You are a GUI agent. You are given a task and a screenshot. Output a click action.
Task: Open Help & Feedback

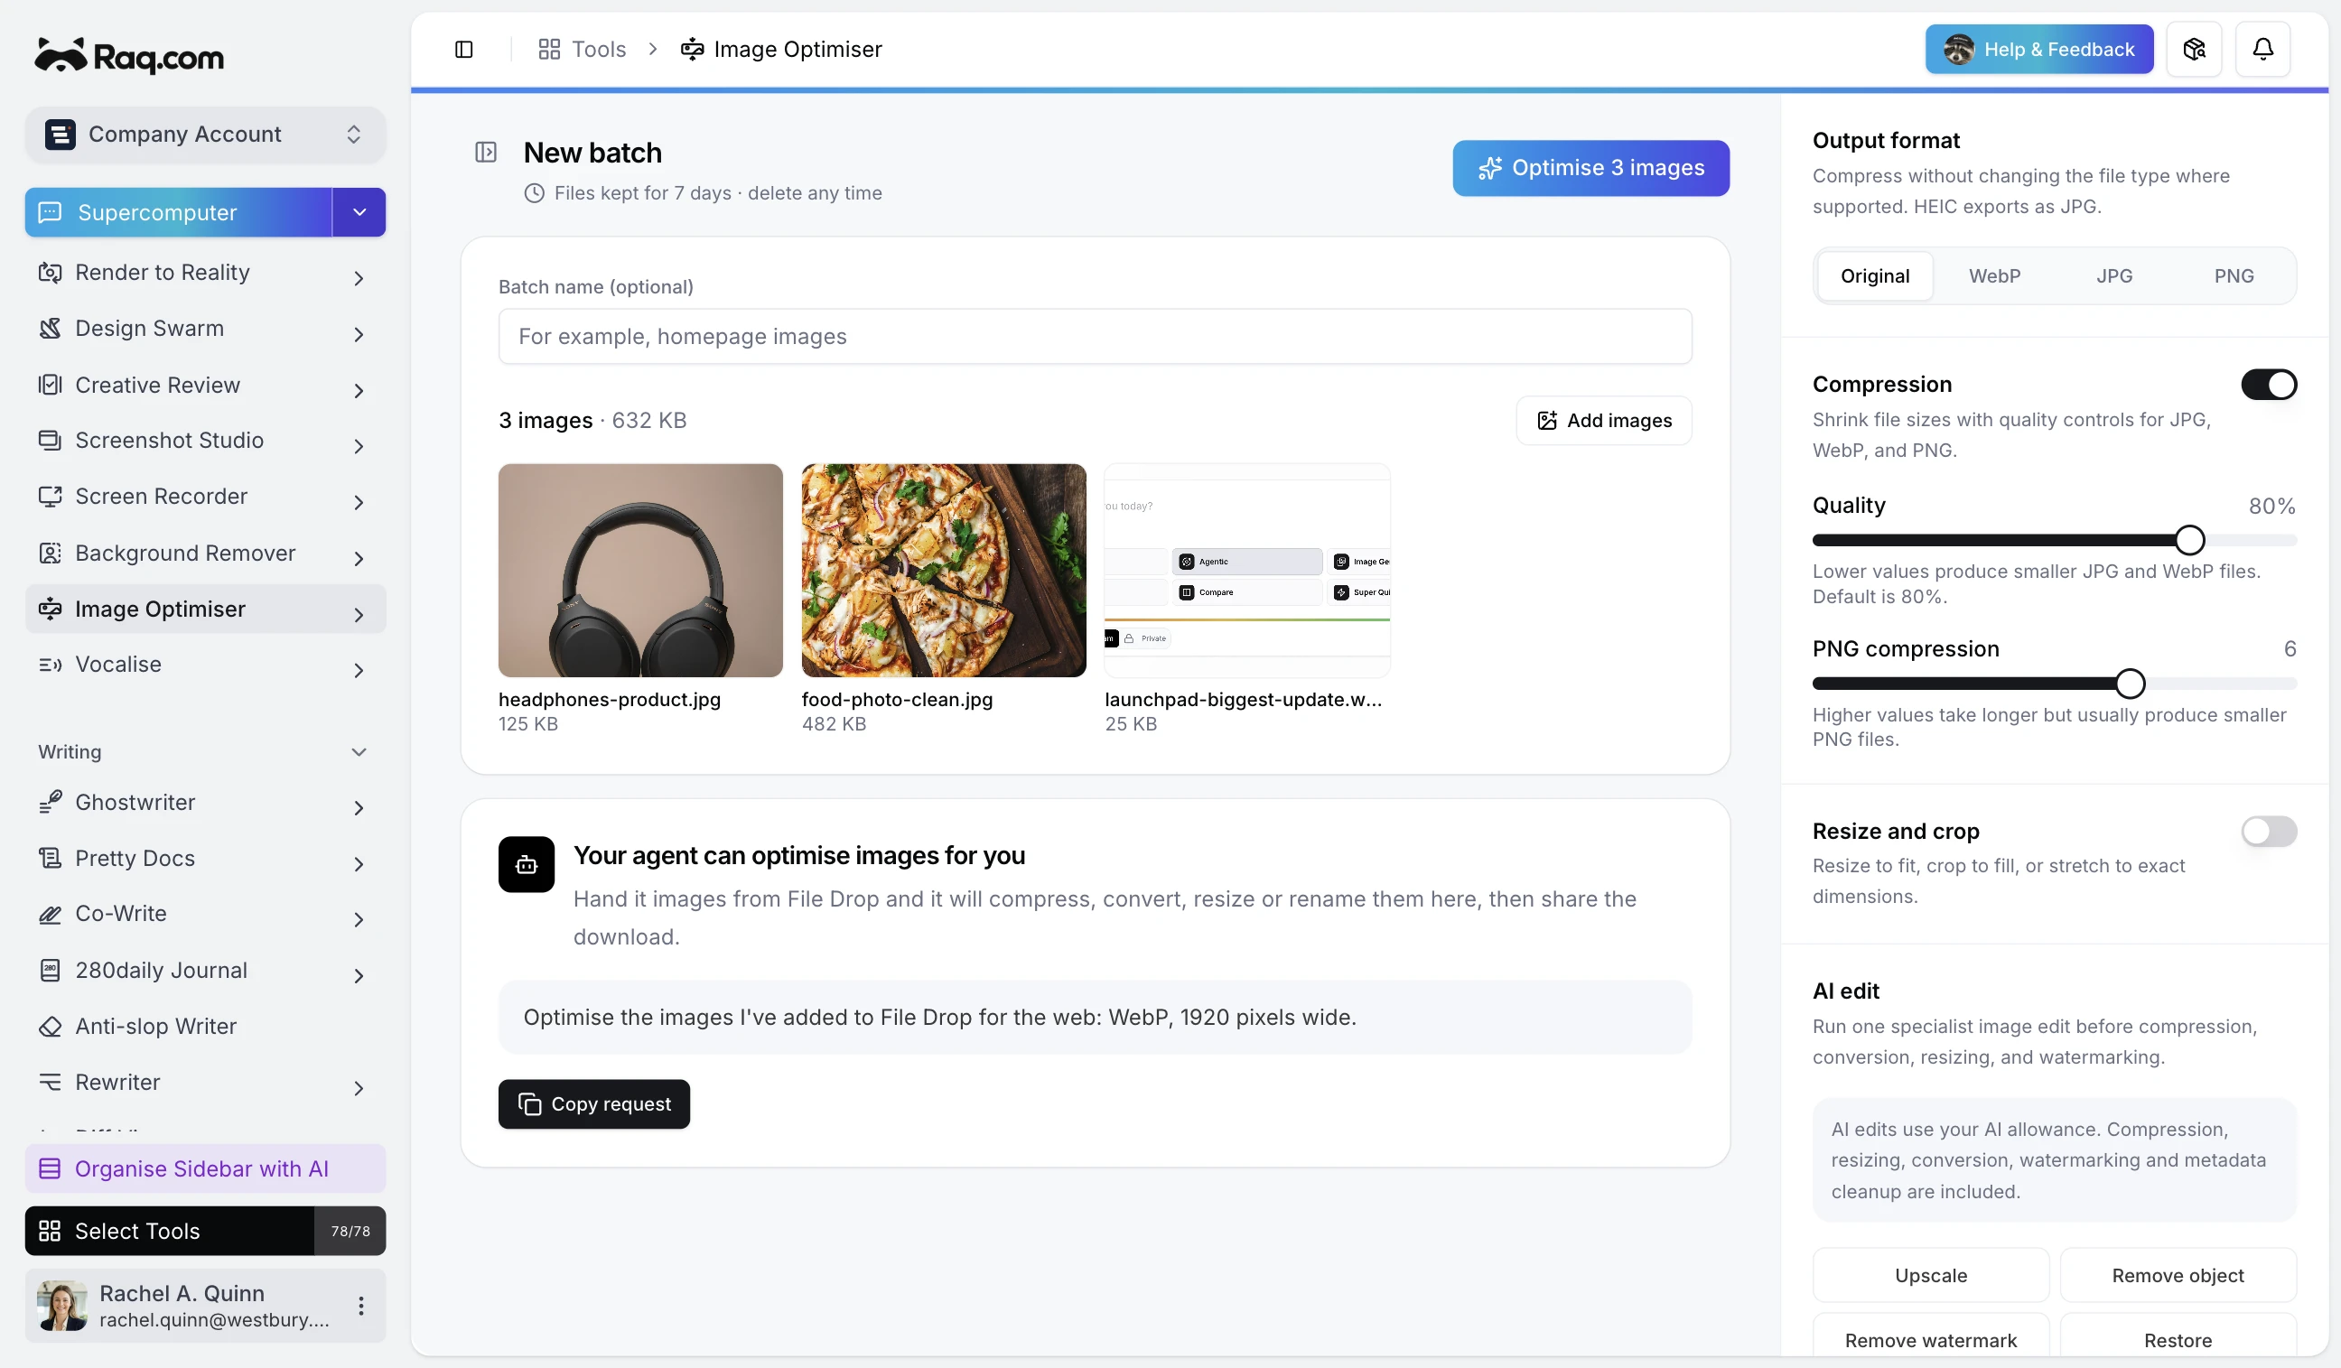(2038, 50)
